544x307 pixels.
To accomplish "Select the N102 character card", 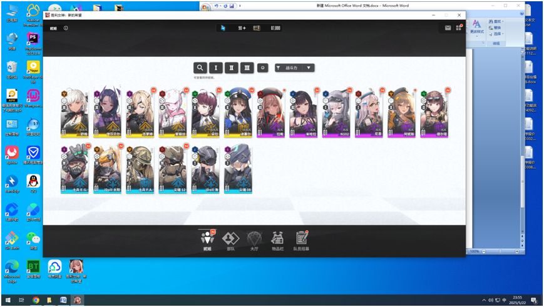I will pos(336,113).
